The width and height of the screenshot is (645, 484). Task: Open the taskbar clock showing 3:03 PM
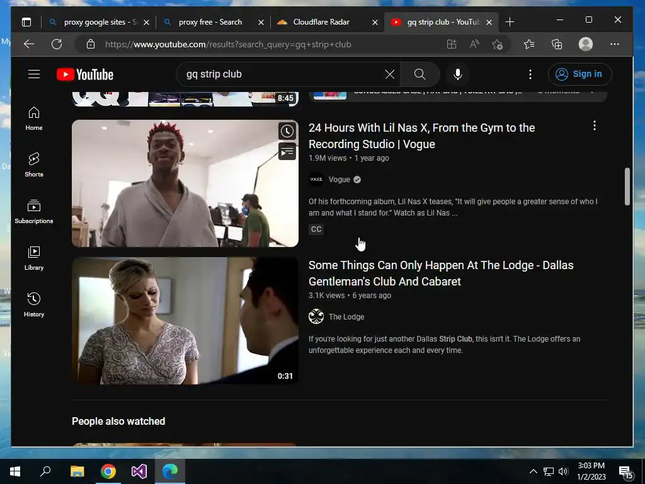591,471
